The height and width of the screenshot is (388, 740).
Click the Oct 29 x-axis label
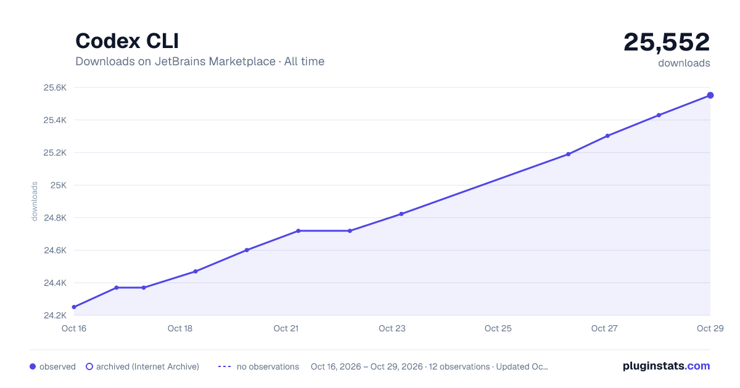point(710,328)
